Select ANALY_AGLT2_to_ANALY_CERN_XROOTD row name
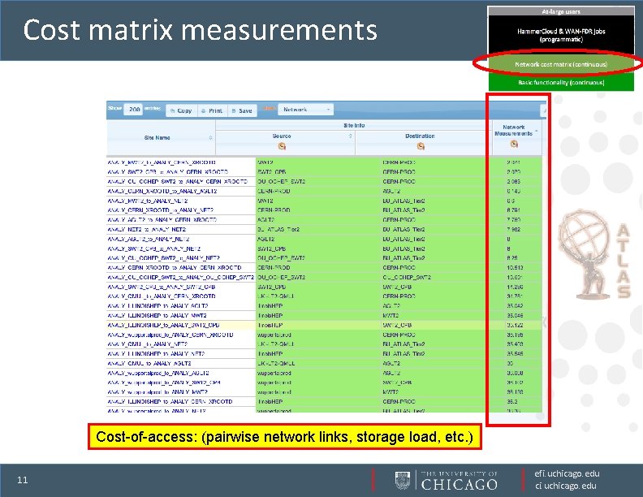The width and height of the screenshot is (643, 497). (x=162, y=220)
